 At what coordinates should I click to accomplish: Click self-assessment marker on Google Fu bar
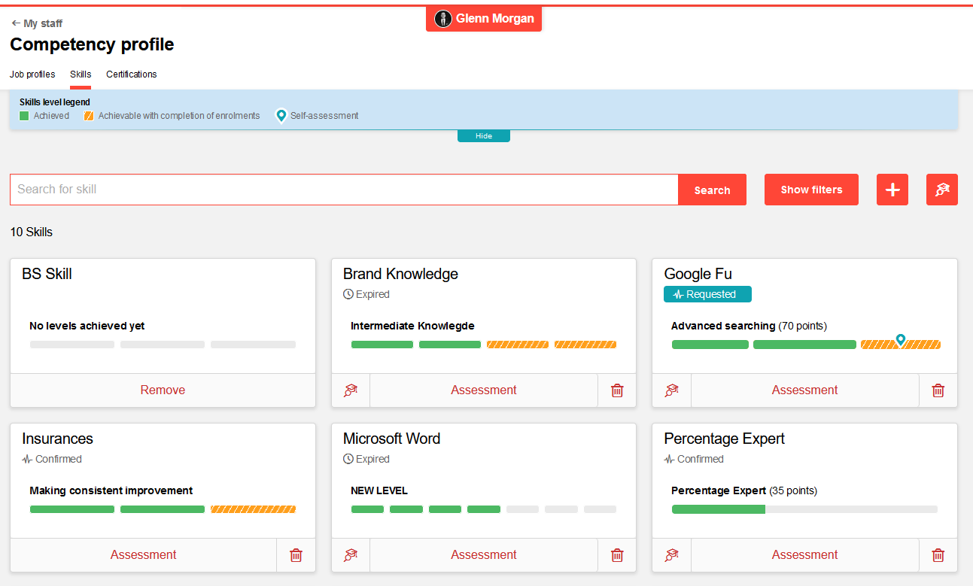pyautogui.click(x=900, y=340)
